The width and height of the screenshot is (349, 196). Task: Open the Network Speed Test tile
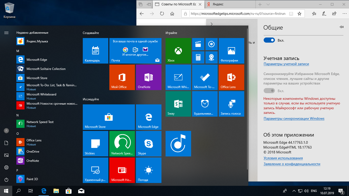pos(122,144)
